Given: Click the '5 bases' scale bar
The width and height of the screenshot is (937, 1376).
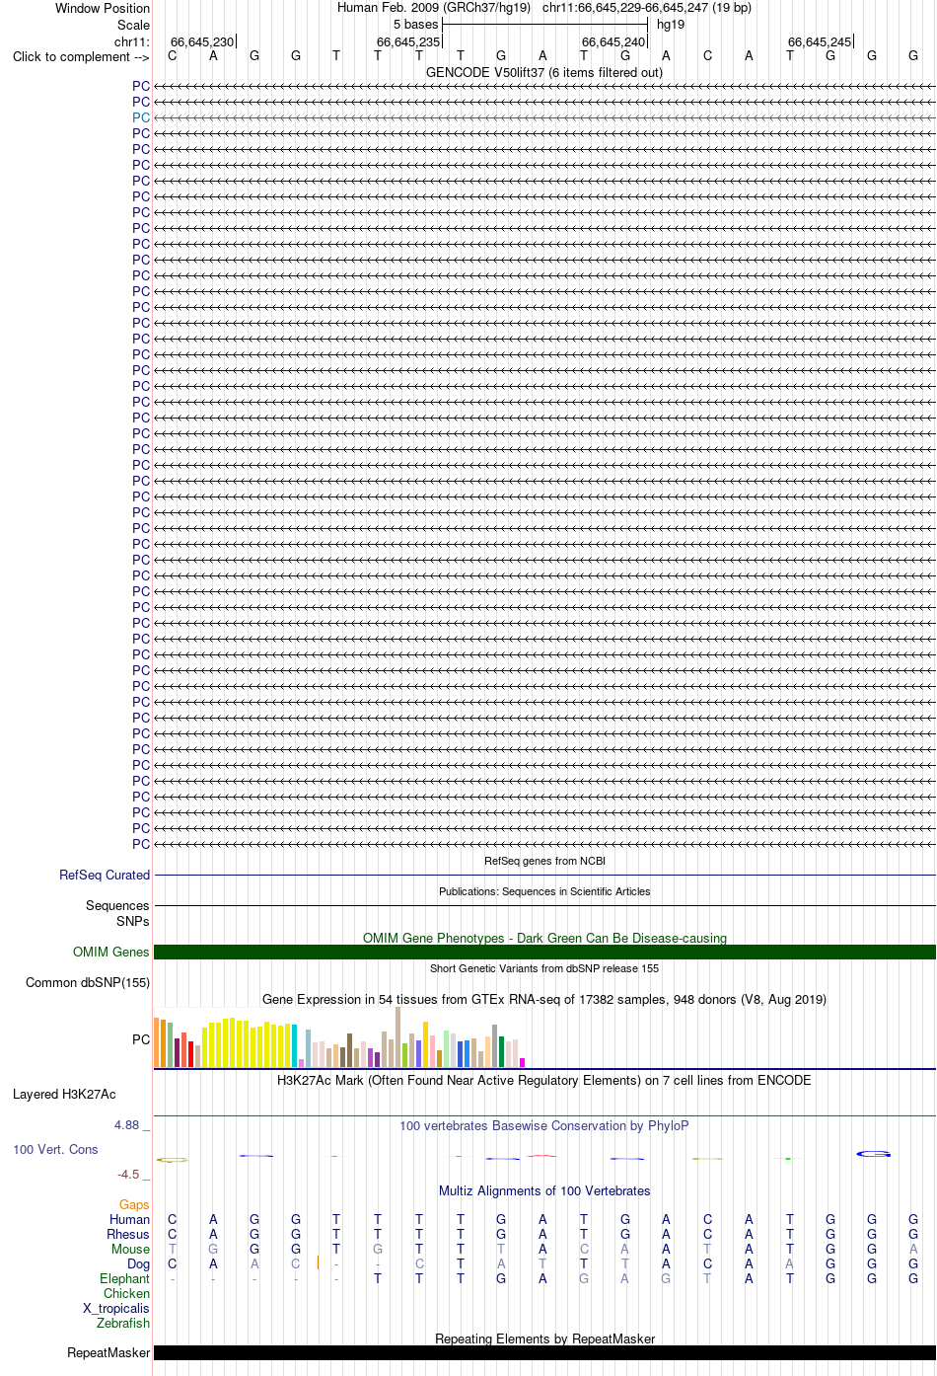Looking at the screenshot, I should 544,24.
